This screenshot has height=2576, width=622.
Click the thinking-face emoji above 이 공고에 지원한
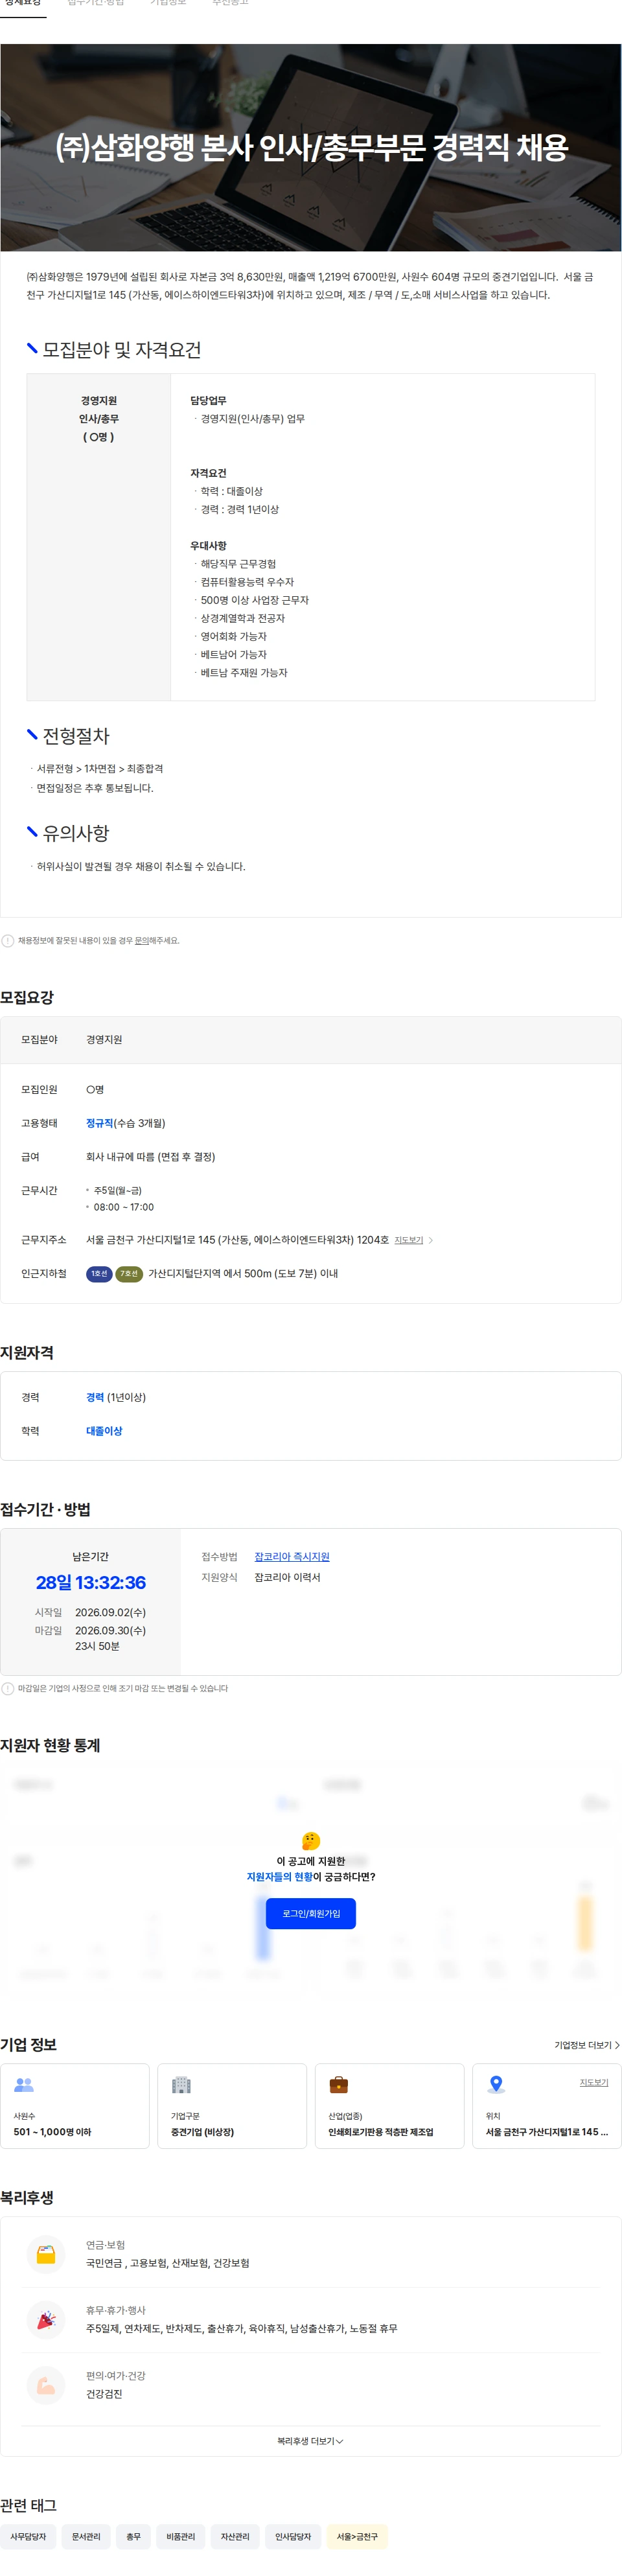click(311, 1840)
